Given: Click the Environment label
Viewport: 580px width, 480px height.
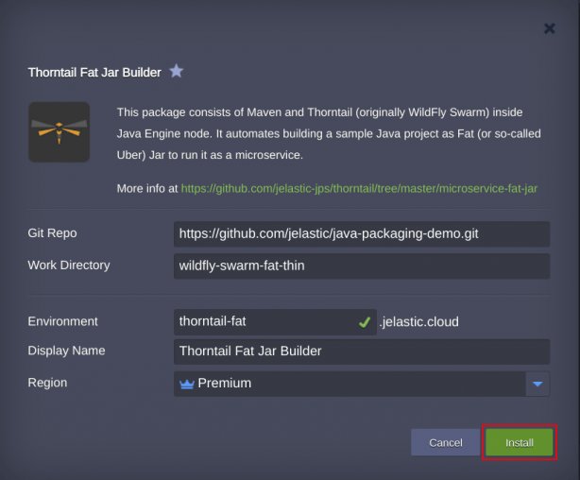Looking at the screenshot, I should (62, 321).
